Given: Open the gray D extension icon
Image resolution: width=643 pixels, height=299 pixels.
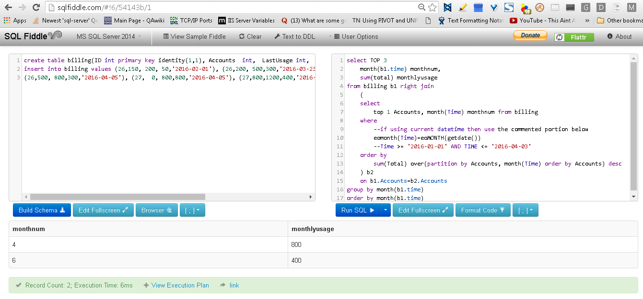Looking at the screenshot, I should tap(601, 8).
